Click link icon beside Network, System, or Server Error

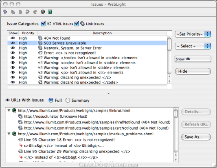[40, 48]
